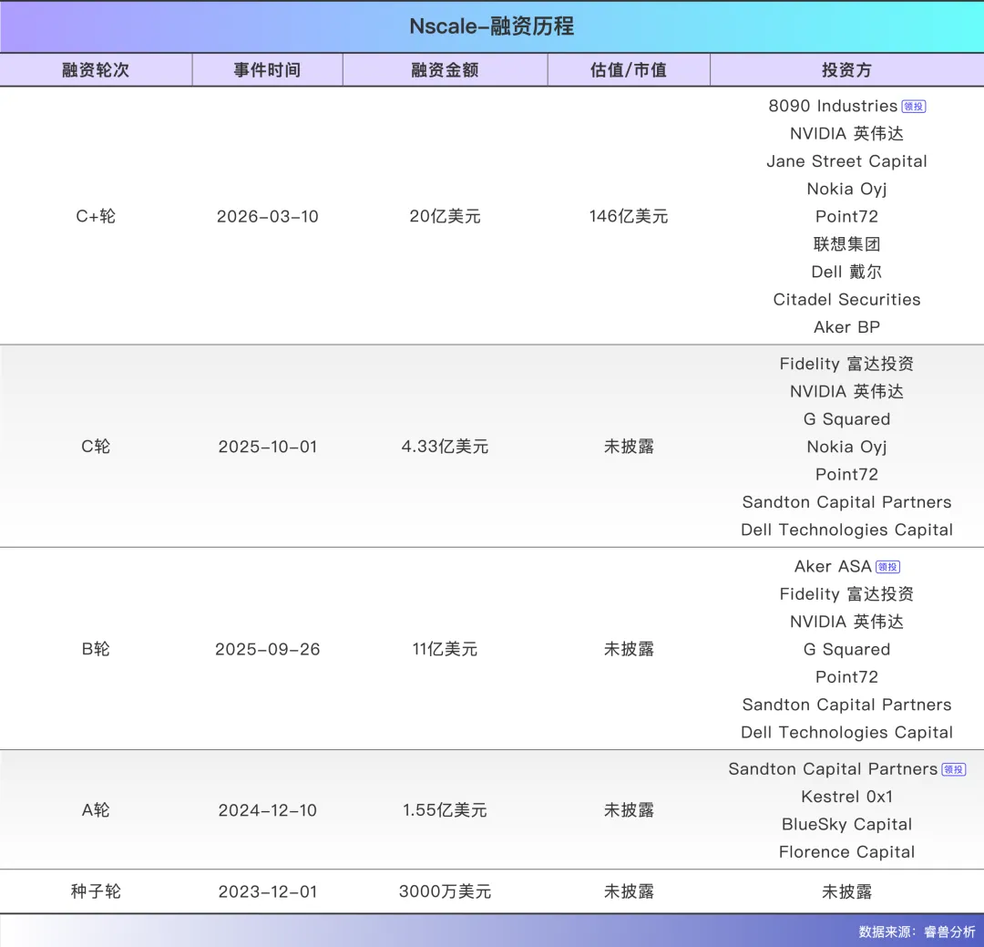Select investor Aker BP
The image size is (984, 947).
click(846, 327)
